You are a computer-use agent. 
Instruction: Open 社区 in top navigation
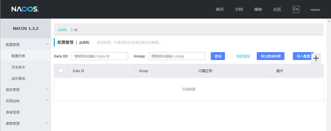point(277,10)
